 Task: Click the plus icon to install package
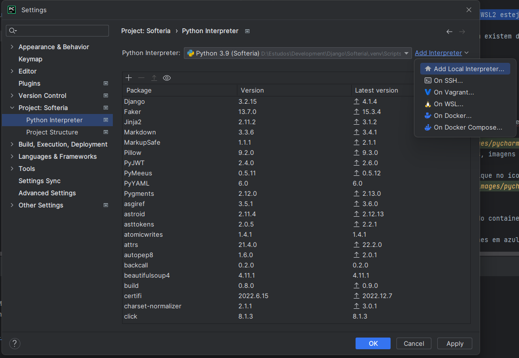pyautogui.click(x=128, y=78)
